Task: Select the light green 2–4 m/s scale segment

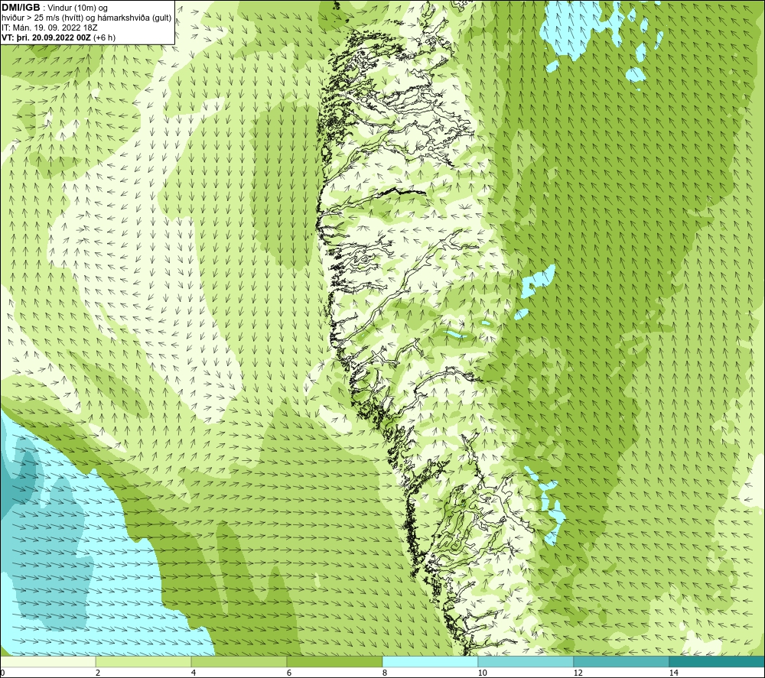Action: pos(144,662)
